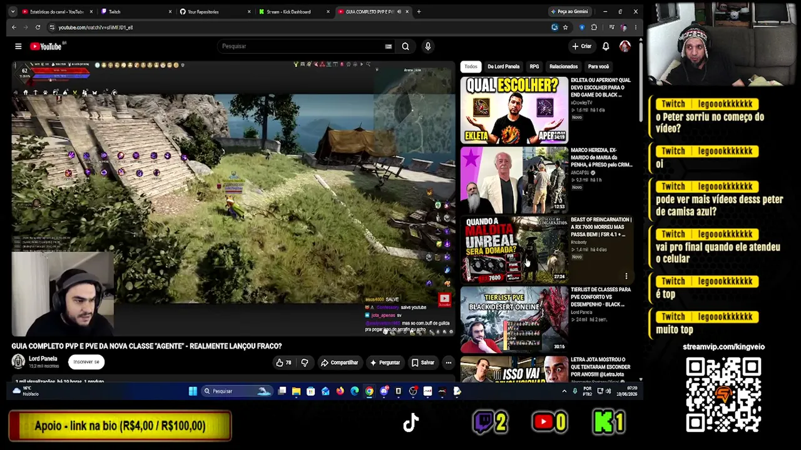Open taskbar clock and date
Image resolution: width=801 pixels, height=450 pixels.
click(627, 391)
